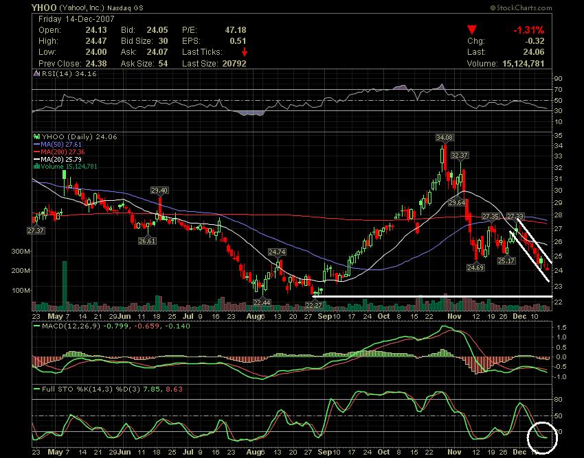The height and width of the screenshot is (458, 584).
Task: Click the red Last Ticks down arrow
Action: point(245,51)
